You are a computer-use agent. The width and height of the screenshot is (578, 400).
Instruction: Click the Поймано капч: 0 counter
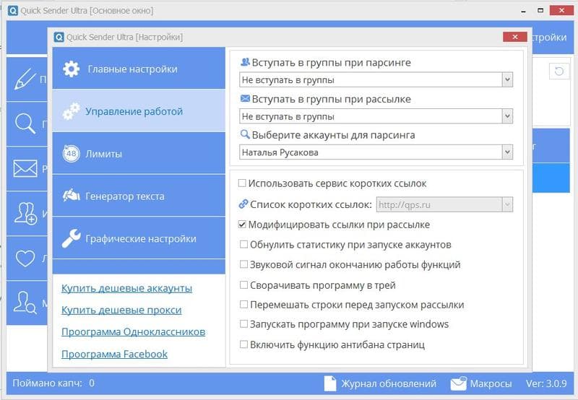pyautogui.click(x=53, y=383)
